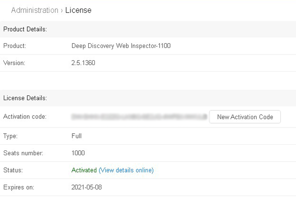Click the Type label

[x=11, y=136]
